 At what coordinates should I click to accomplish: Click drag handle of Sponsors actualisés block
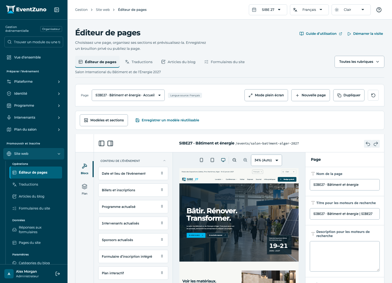click(x=162, y=240)
